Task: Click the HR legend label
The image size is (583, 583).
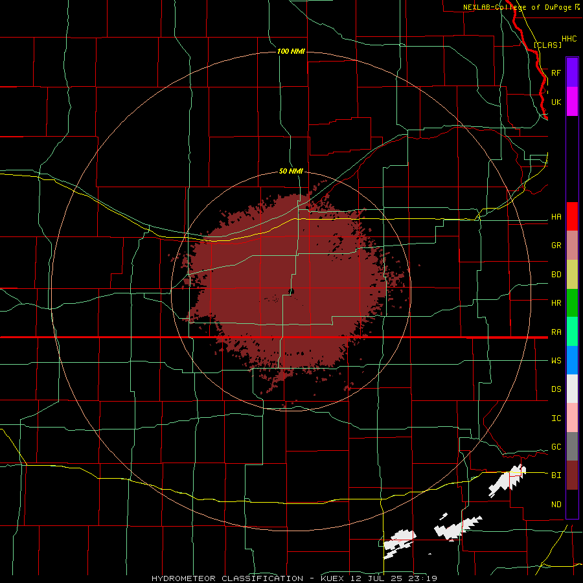Action: click(x=556, y=303)
